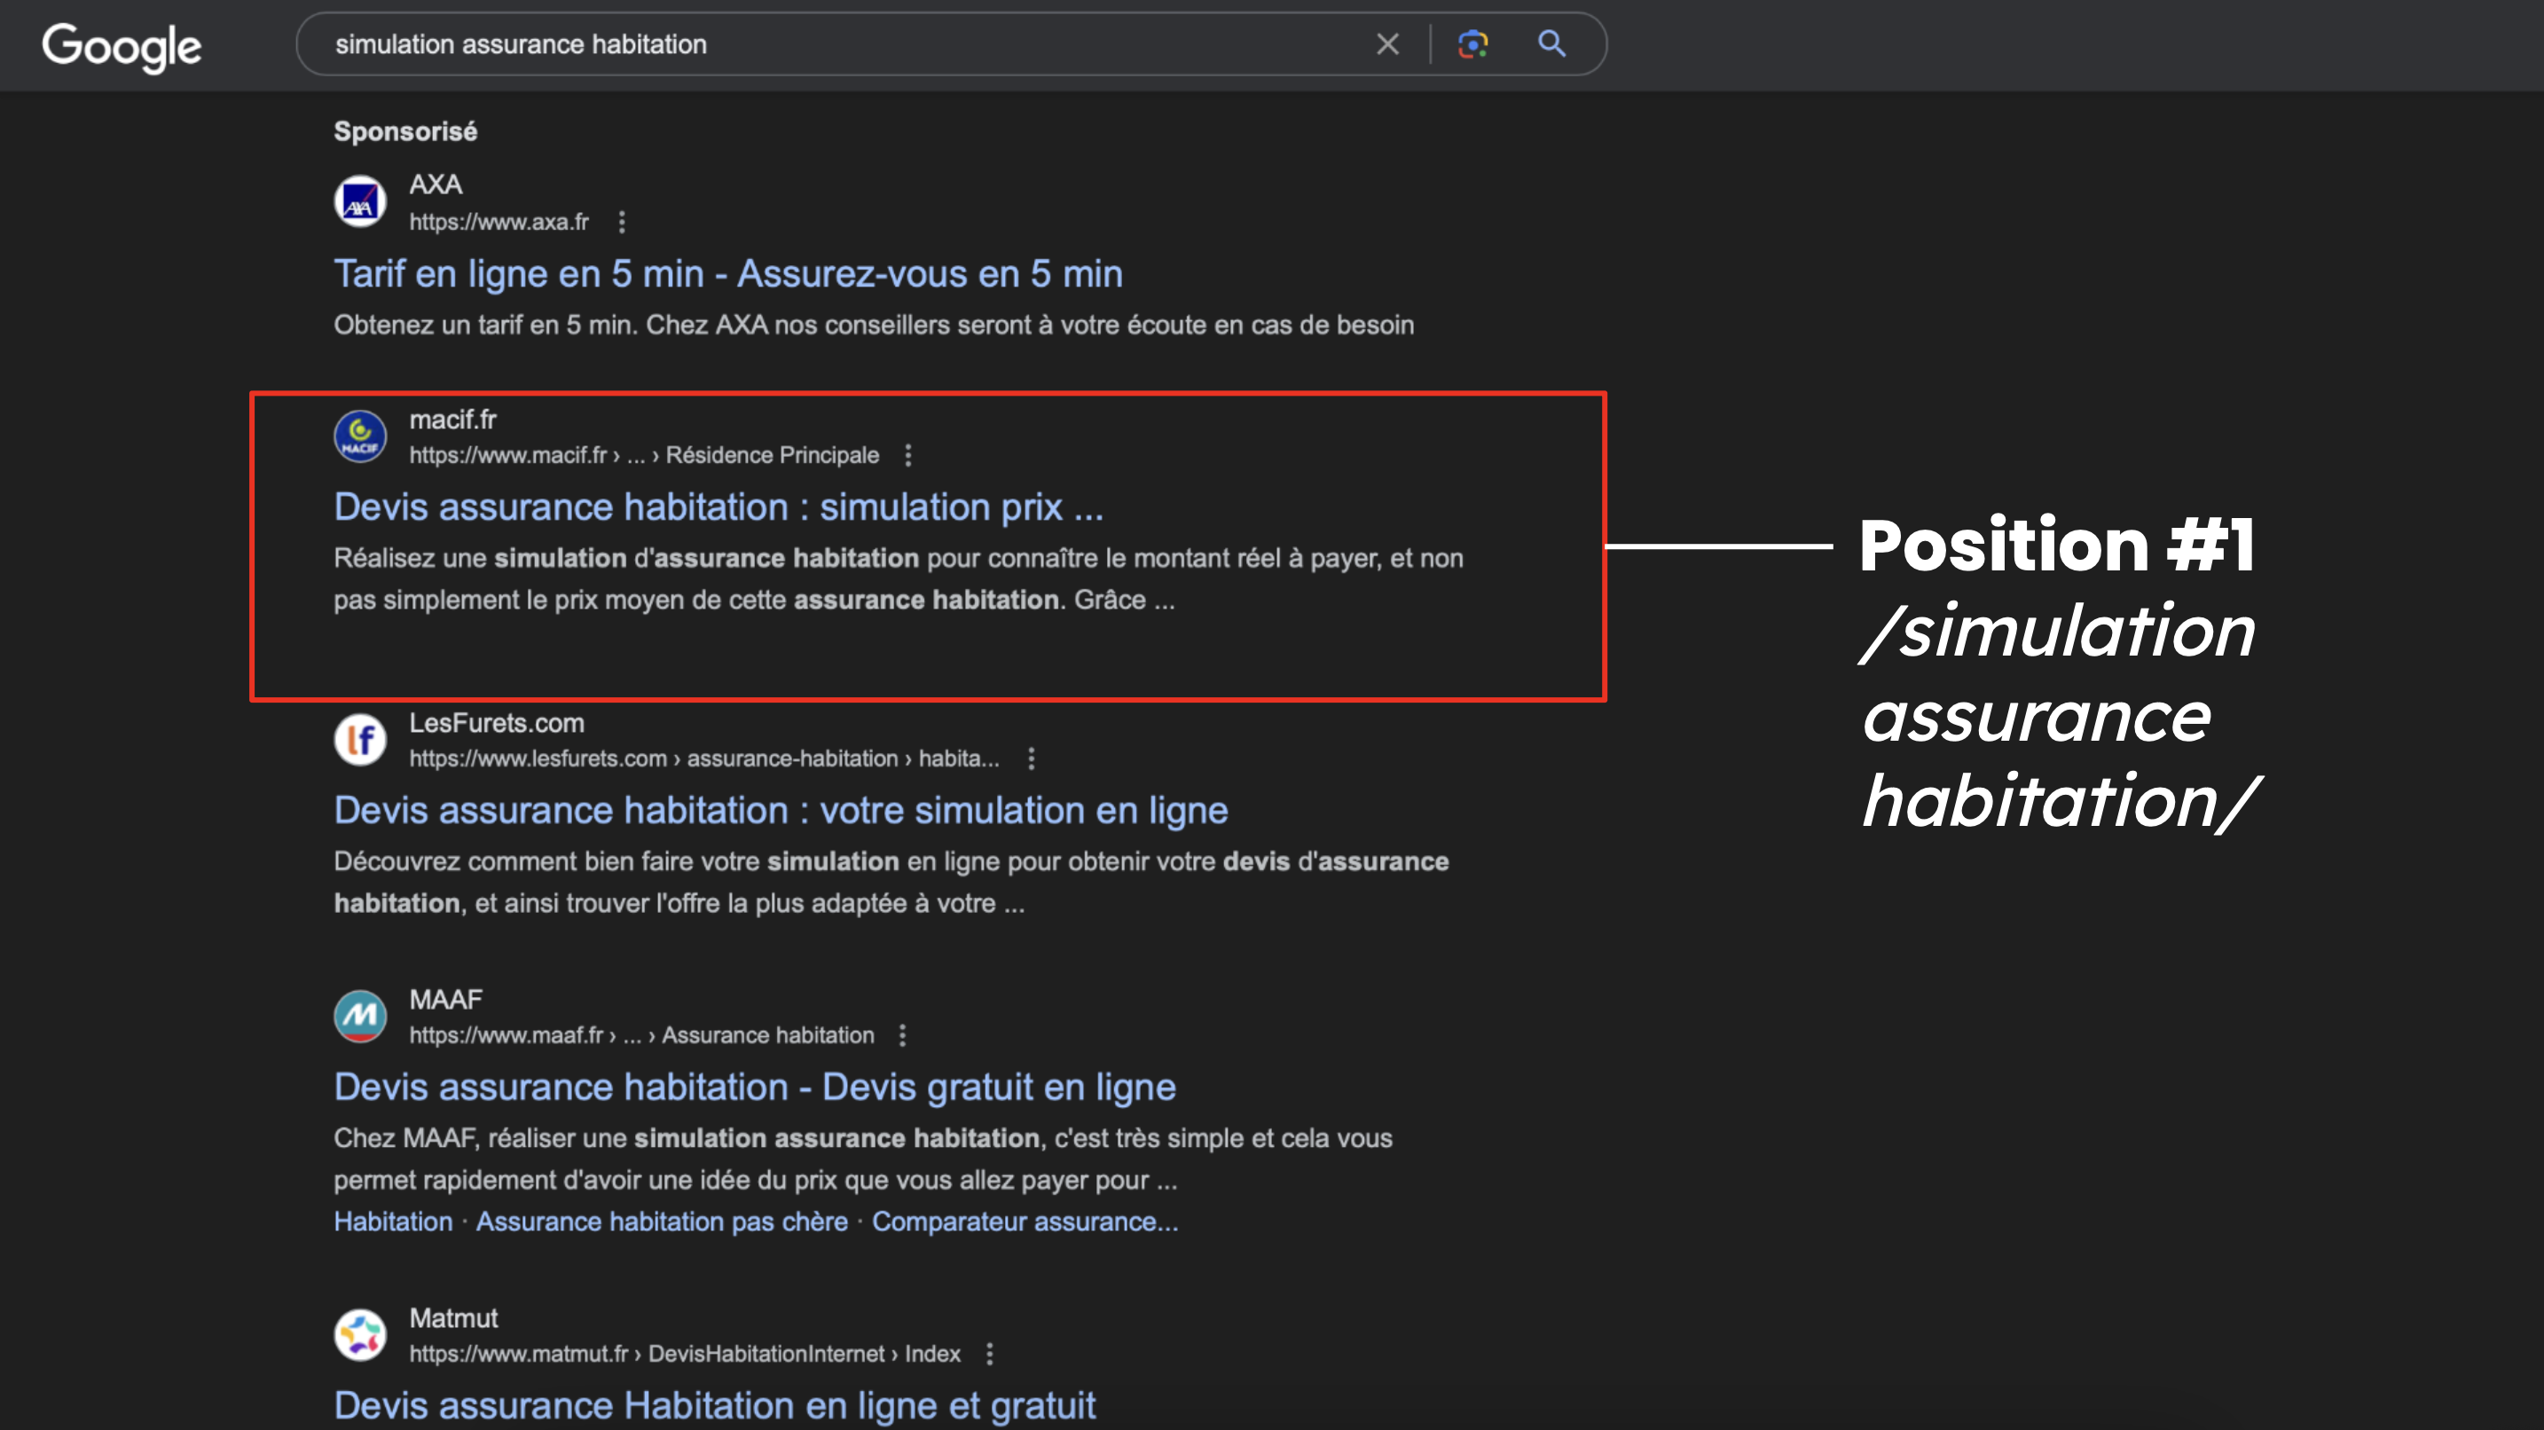This screenshot has width=2544, height=1430.
Task: Click the MAAF favicon logo
Action: coord(360,1017)
